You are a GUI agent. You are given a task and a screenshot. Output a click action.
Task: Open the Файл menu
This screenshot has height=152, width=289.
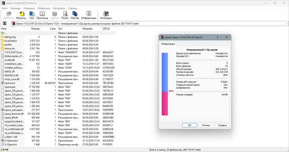coord(5,8)
